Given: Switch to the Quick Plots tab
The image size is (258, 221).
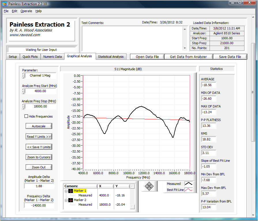Looking at the screenshot, I should pyautogui.click(x=30, y=57).
